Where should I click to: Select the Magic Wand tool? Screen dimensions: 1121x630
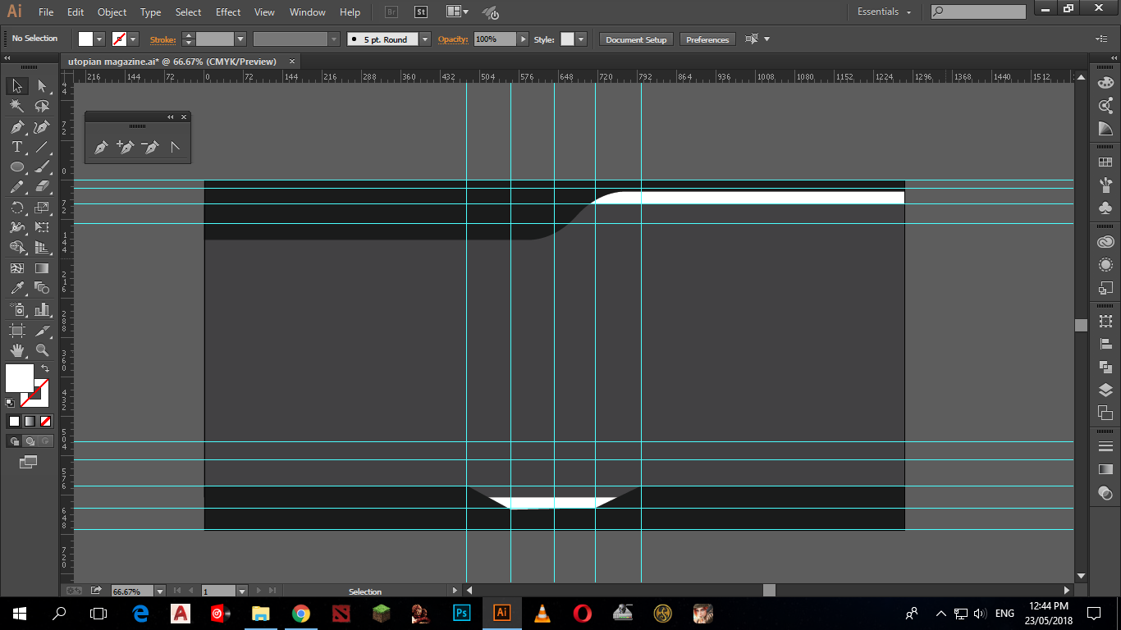coord(16,106)
